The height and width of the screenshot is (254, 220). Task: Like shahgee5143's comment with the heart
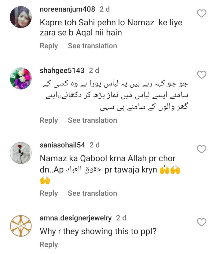coord(201,75)
